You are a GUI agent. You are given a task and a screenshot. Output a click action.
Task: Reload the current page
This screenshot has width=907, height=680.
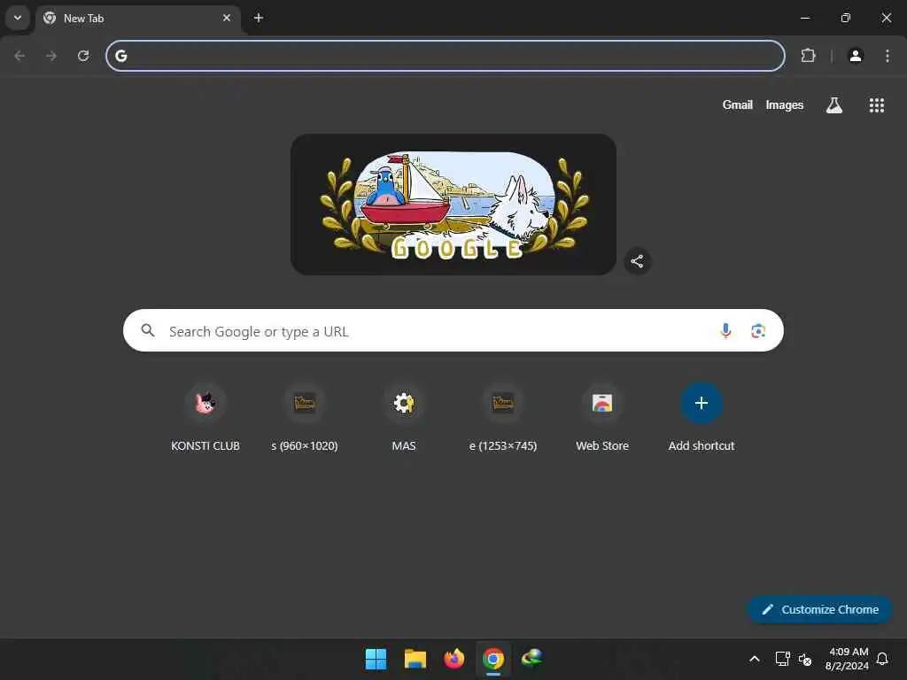[83, 56]
